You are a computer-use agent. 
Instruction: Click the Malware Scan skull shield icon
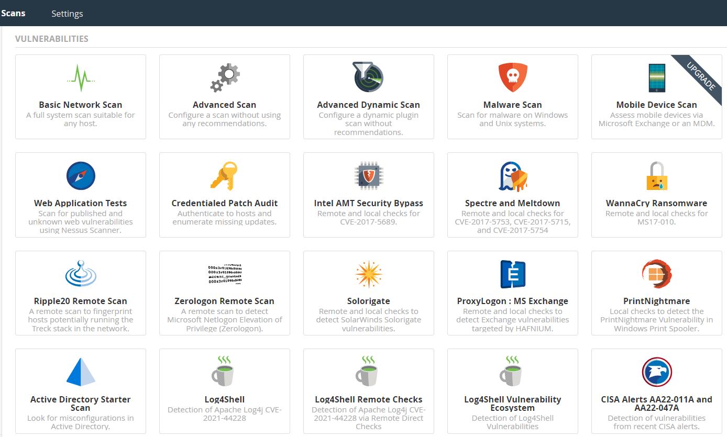[x=513, y=78]
